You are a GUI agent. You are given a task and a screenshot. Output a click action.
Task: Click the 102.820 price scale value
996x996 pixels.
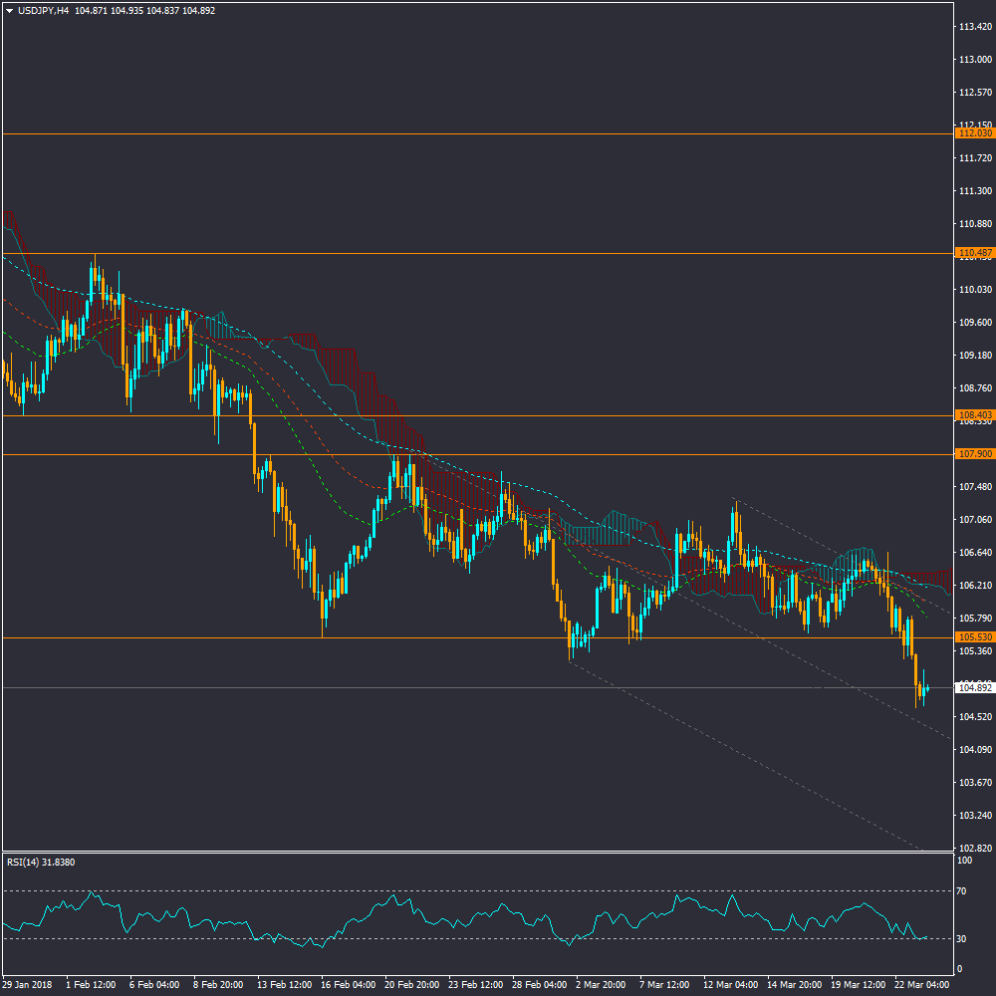pyautogui.click(x=974, y=848)
